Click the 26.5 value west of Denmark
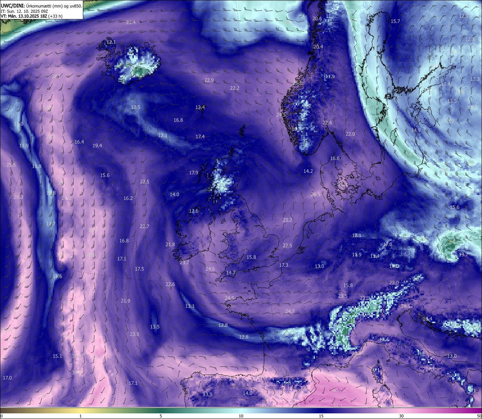 point(316,195)
